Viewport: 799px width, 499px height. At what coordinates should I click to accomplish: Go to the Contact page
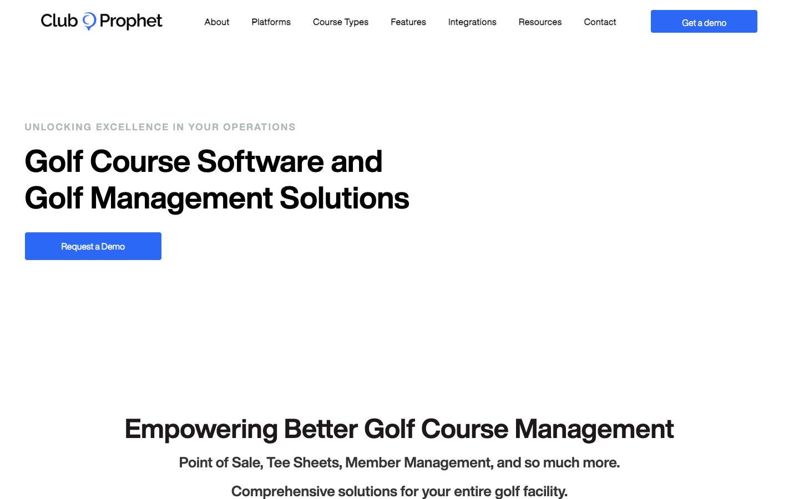coord(600,22)
